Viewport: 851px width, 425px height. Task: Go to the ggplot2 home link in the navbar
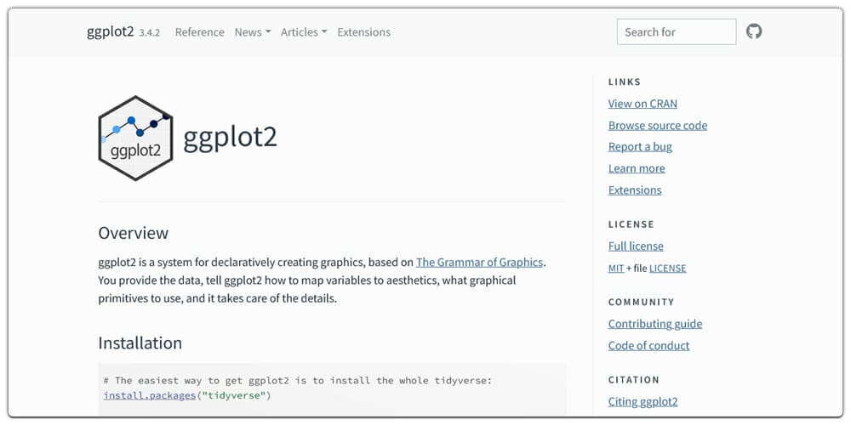pos(110,32)
